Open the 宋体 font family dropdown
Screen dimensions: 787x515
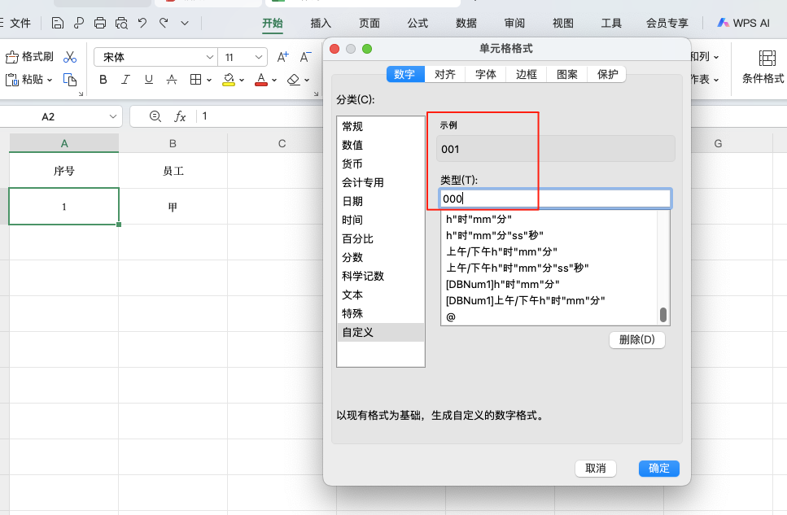[155, 57]
